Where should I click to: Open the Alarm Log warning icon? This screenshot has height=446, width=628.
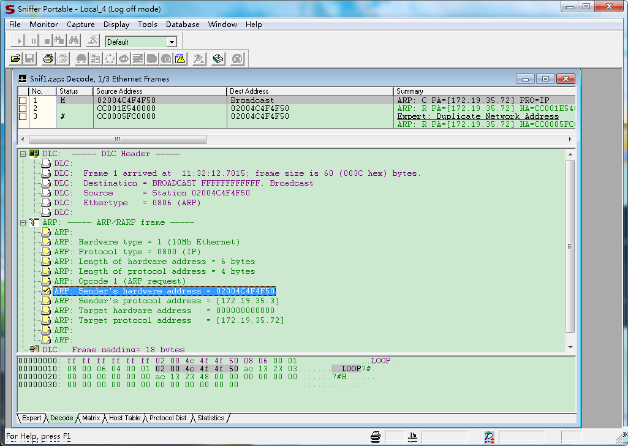(x=180, y=59)
